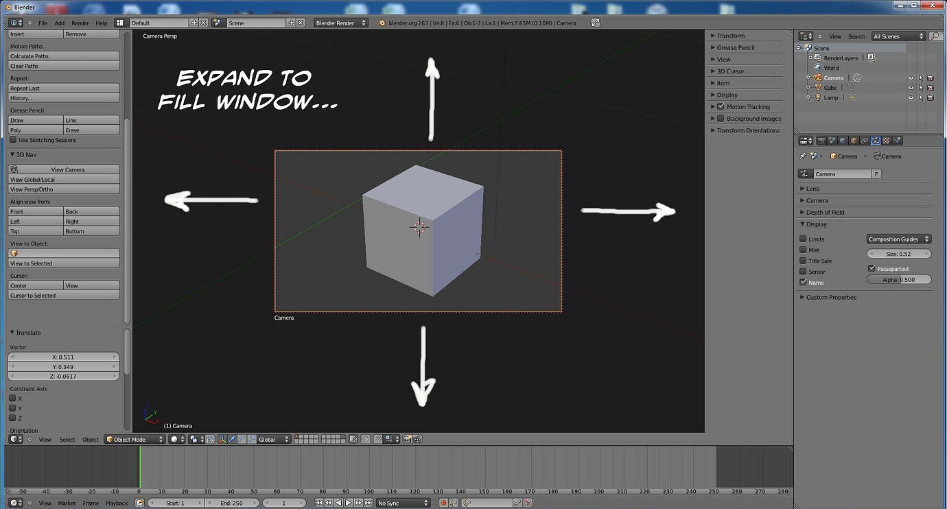Toggle fullscreen with the header's fullscreen icon
The width and height of the screenshot is (947, 509).
[595, 23]
